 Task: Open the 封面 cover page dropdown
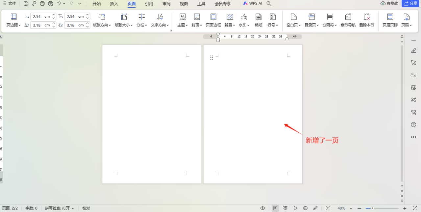[x=197, y=20]
